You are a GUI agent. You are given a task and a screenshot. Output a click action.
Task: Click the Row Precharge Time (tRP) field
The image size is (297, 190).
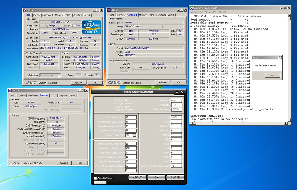131,126
